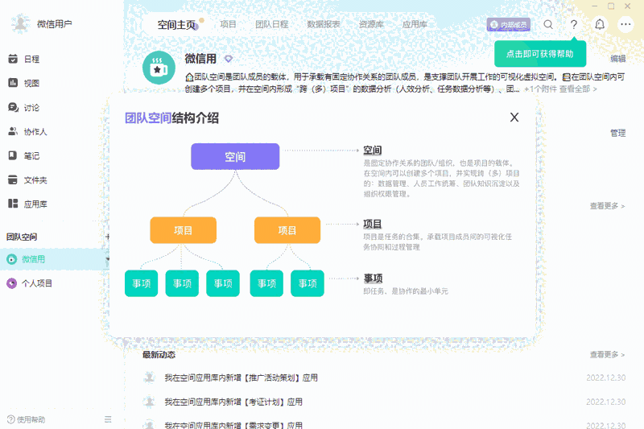The width and height of the screenshot is (644, 429).
Task: Open the 笔记 notes sidebar item
Action: coord(24,156)
